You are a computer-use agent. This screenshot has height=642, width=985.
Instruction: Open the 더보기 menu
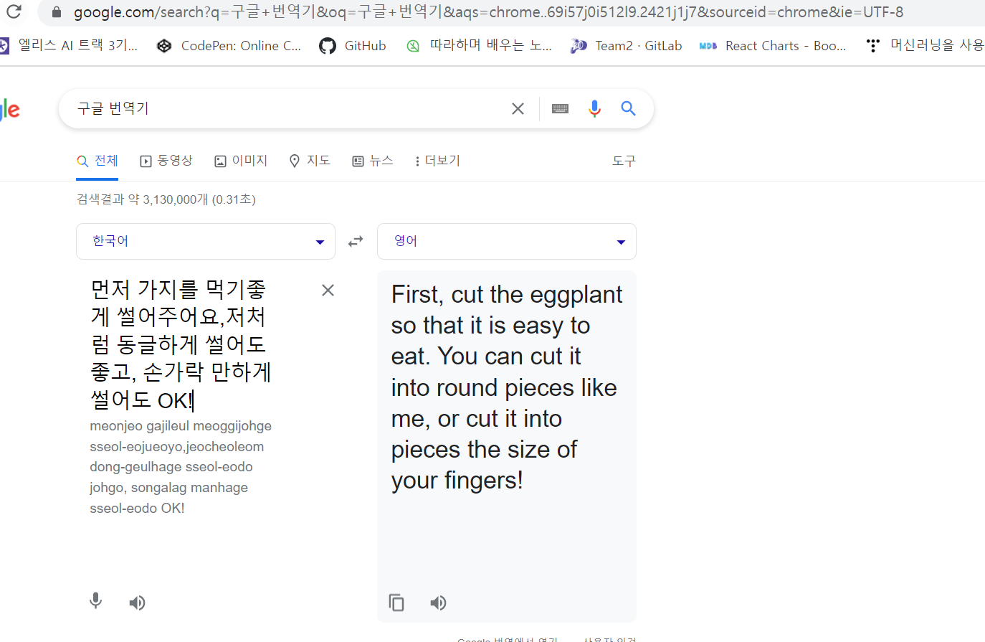(437, 161)
